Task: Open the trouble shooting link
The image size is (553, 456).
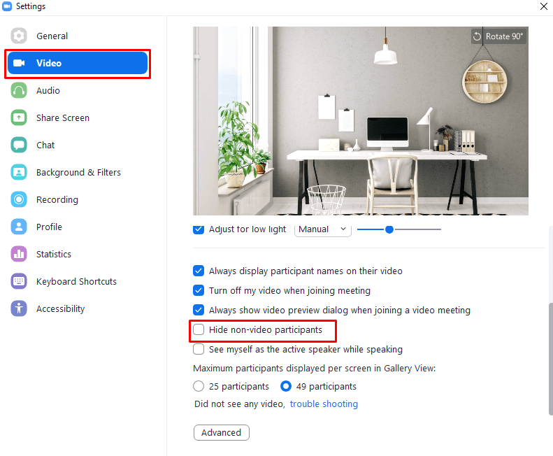Action: [324, 404]
